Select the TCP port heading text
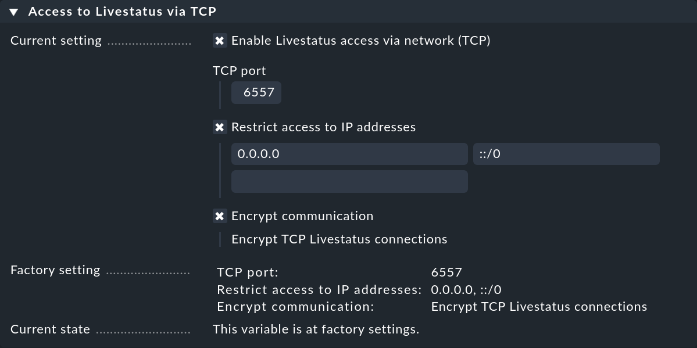The height and width of the screenshot is (348, 697). pyautogui.click(x=239, y=70)
